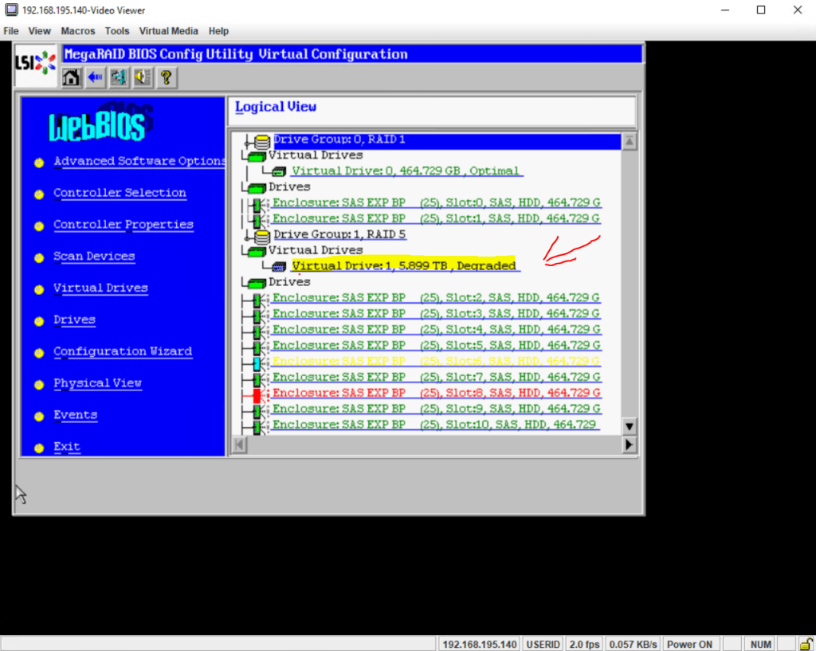Launch the Configuration Wizard

click(123, 351)
